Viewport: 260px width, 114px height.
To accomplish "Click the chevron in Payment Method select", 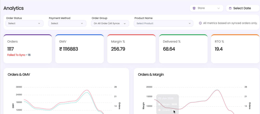I will point(82,23).
